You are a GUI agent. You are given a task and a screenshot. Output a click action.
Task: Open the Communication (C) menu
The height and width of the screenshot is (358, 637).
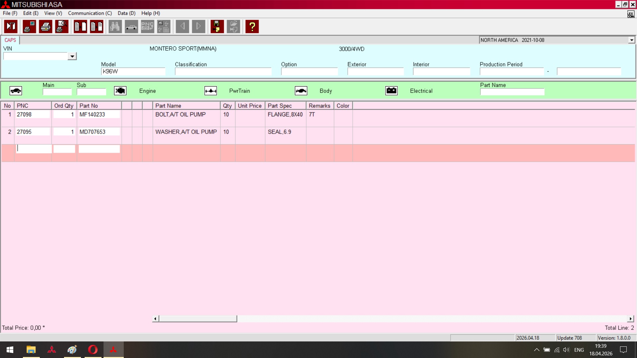[90, 13]
